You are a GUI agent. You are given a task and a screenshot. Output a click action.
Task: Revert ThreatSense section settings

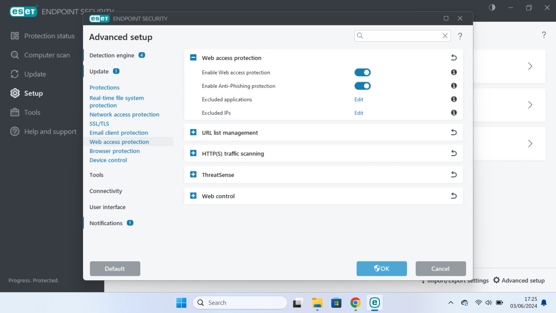(x=454, y=174)
